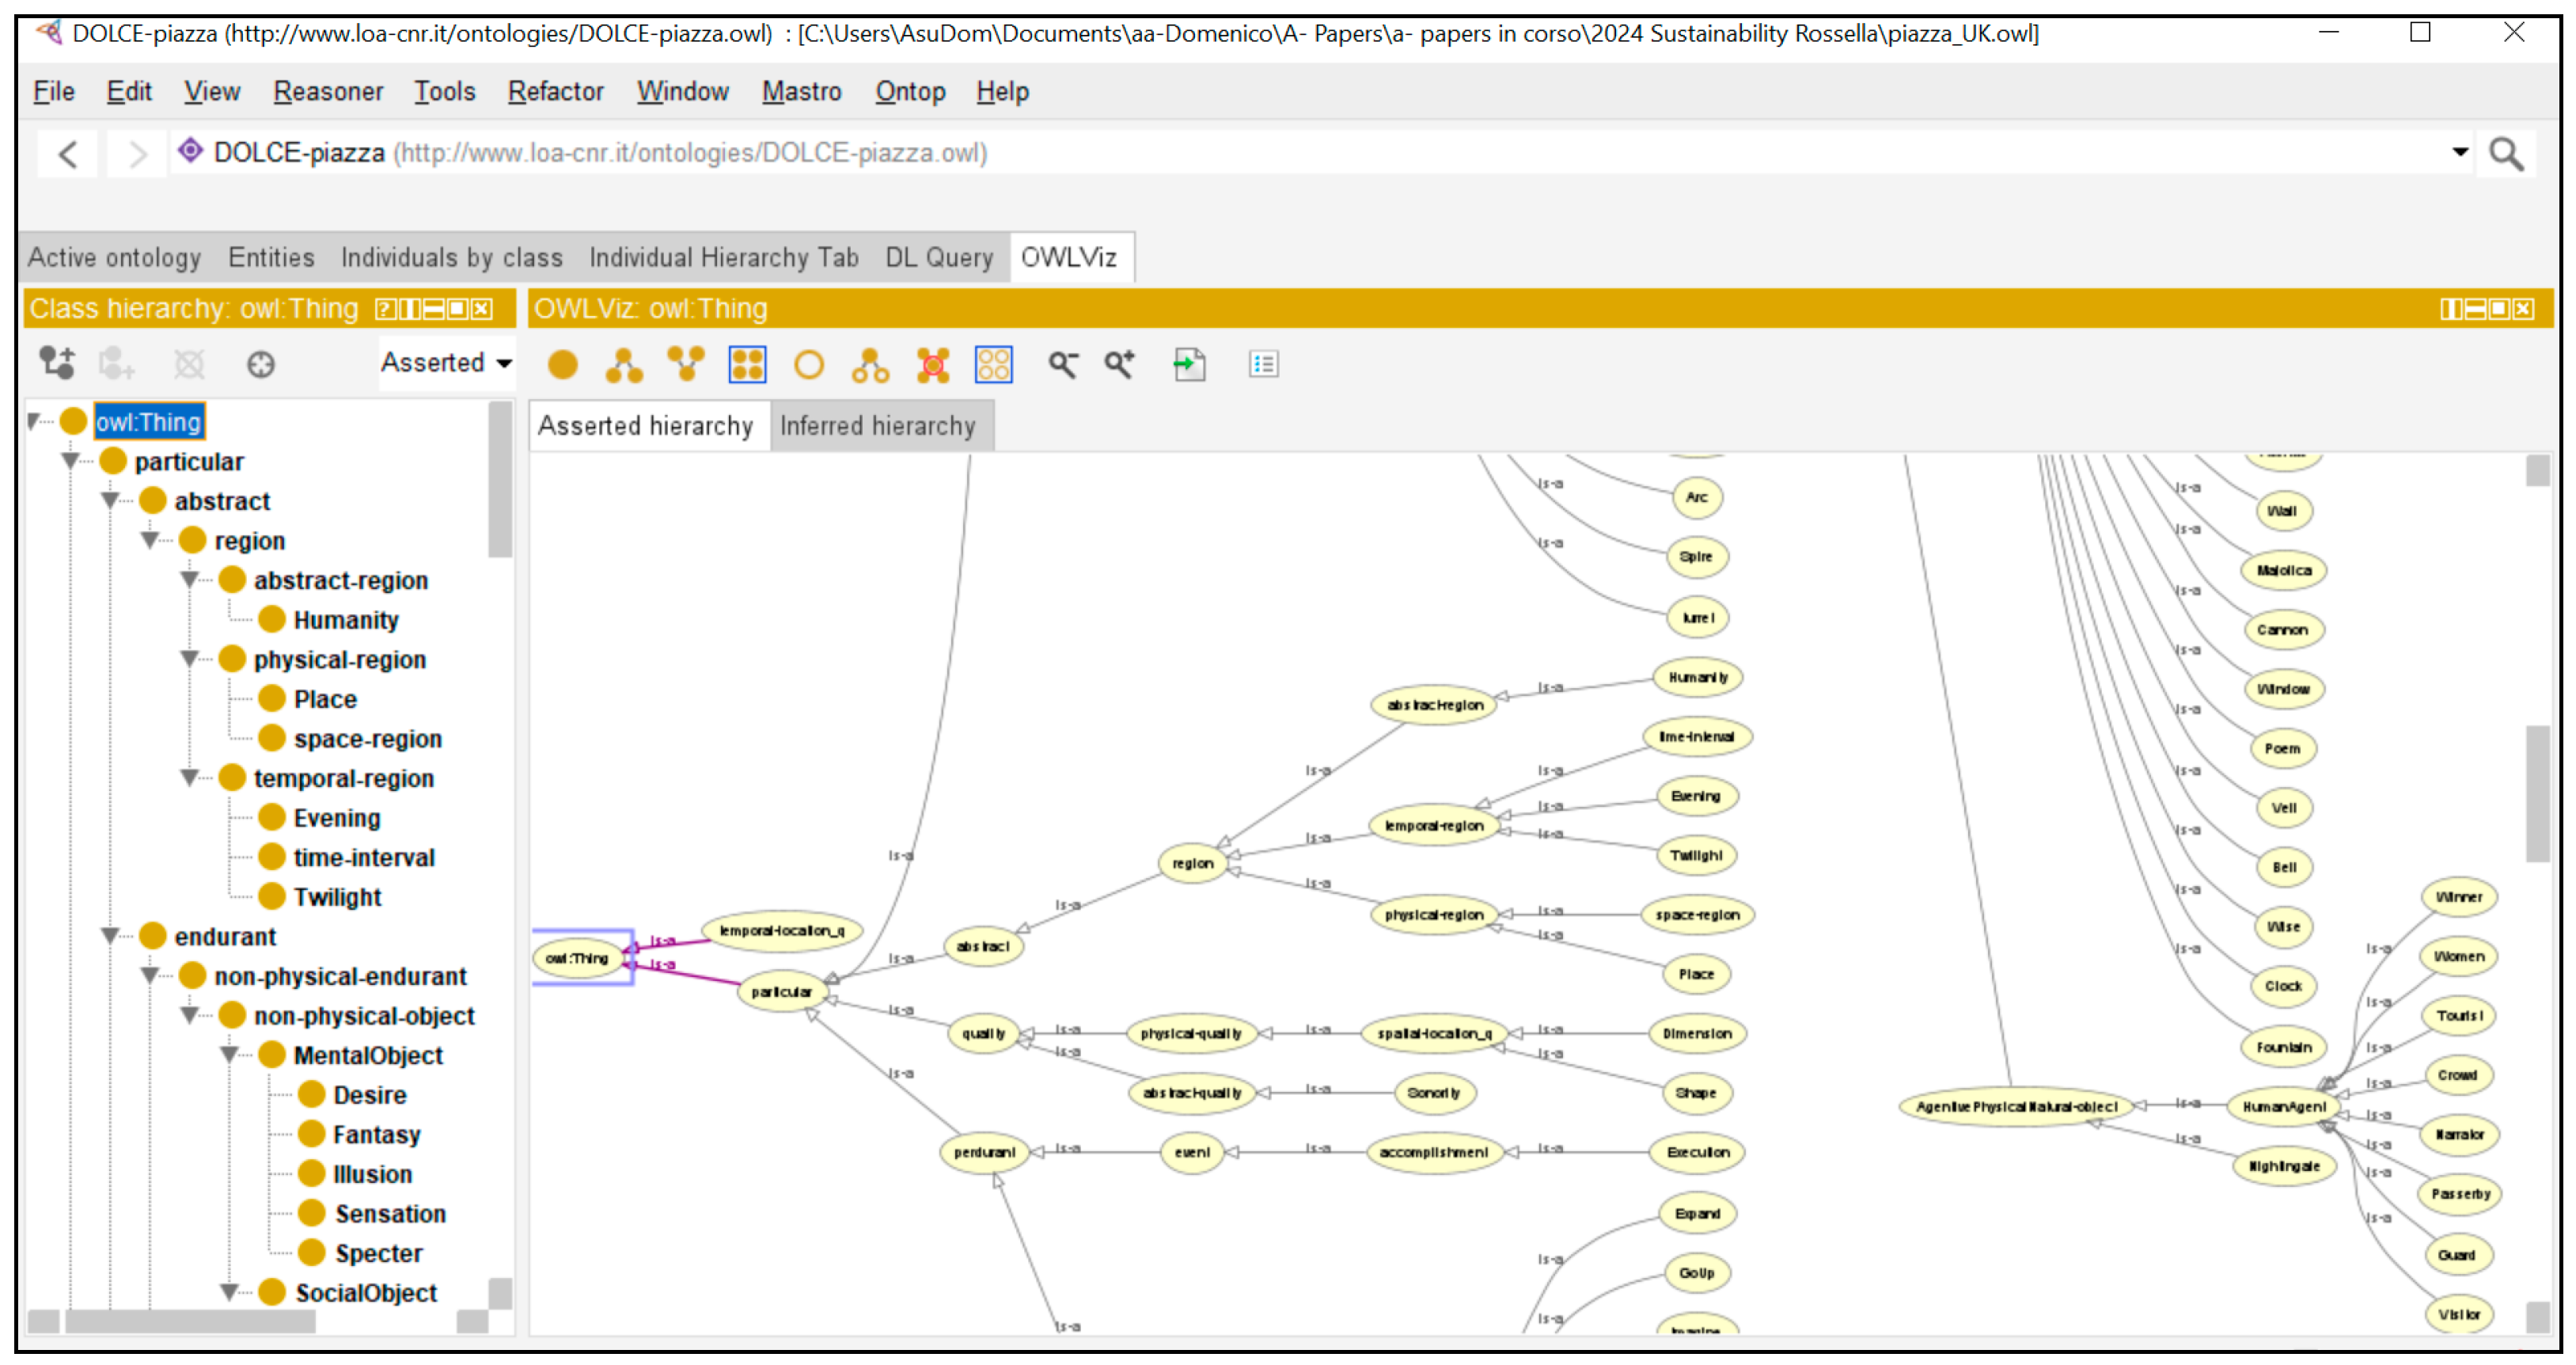Open the Refactor menu
Viewport: 2576px width, 1365px height.
point(555,91)
